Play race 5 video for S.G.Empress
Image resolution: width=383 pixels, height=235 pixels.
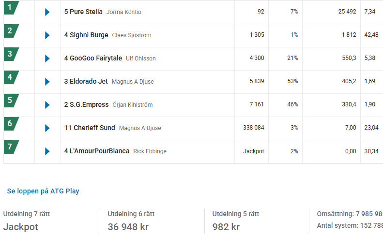click(x=47, y=105)
